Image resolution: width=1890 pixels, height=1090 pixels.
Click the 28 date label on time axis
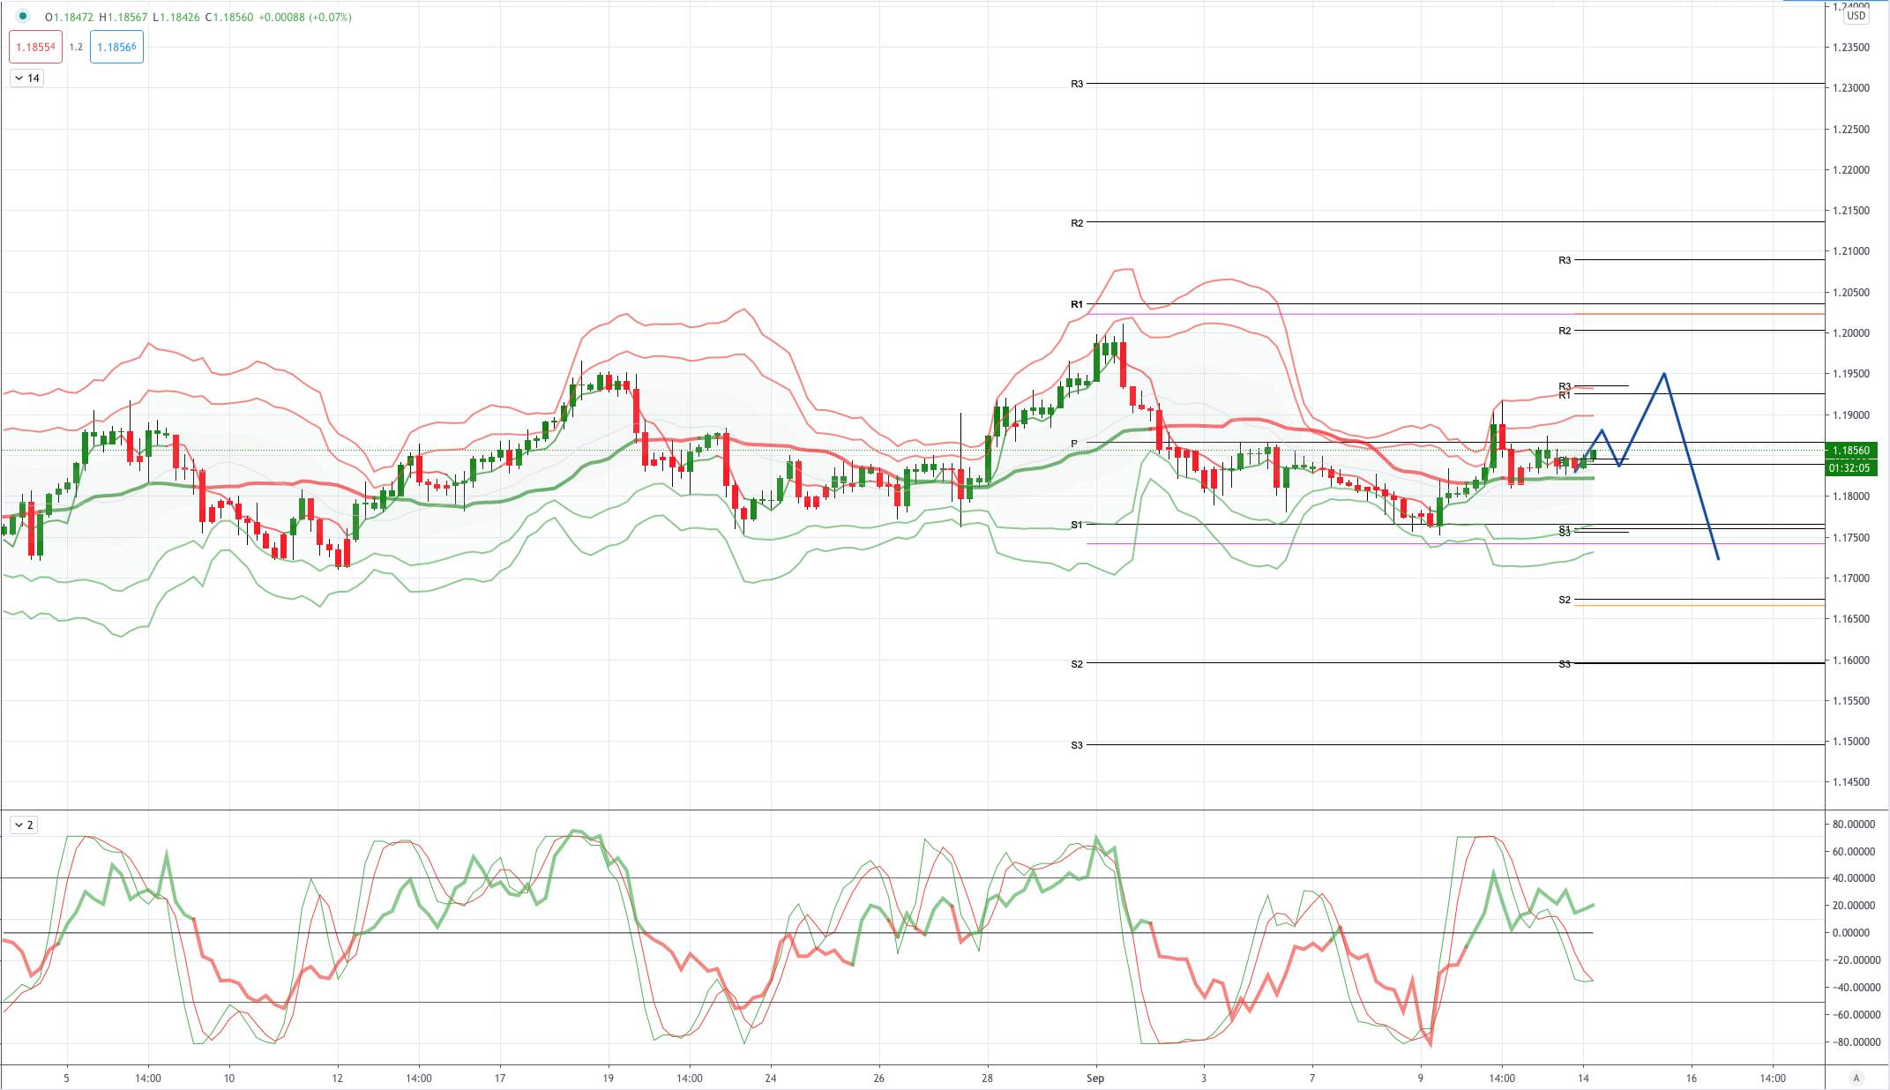pos(987,1079)
